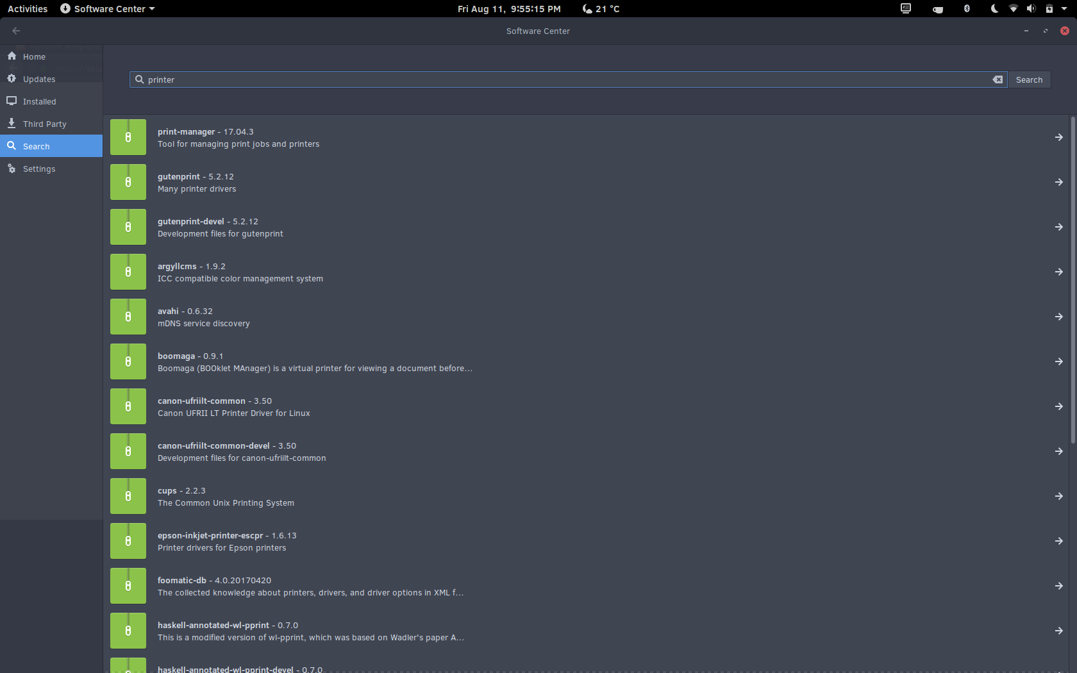This screenshot has height=673, width=1077.
Task: Click the boomaga package icon
Action: [x=128, y=361]
